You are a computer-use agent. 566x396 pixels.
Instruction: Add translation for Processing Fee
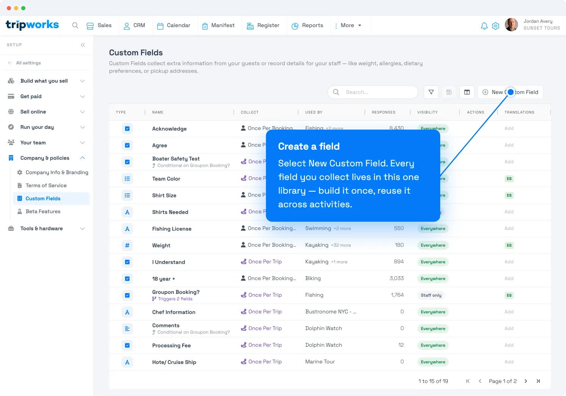pyautogui.click(x=509, y=345)
